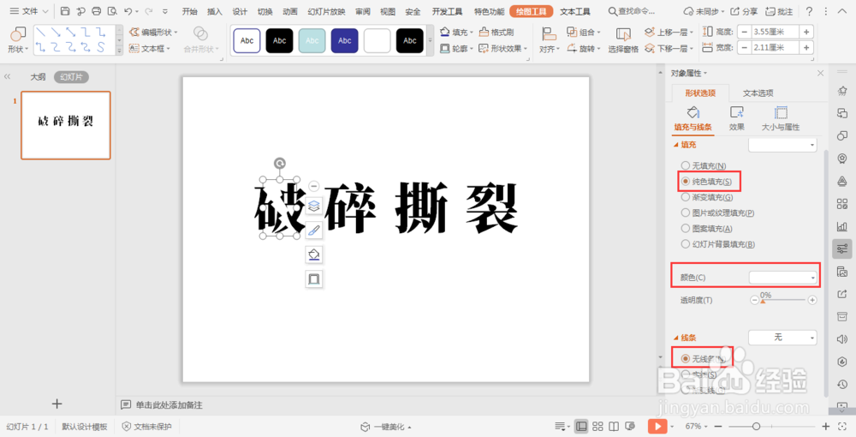The height and width of the screenshot is (437, 856).
Task: Open the fill preset dropdown beside 填充
Action: click(x=783, y=145)
